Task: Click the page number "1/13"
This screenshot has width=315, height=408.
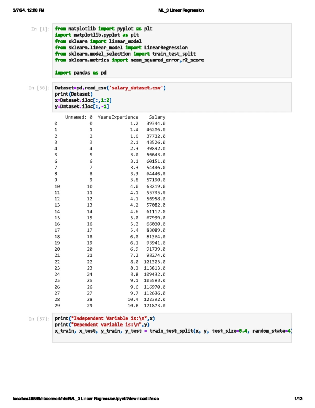Action: pyautogui.click(x=298, y=399)
